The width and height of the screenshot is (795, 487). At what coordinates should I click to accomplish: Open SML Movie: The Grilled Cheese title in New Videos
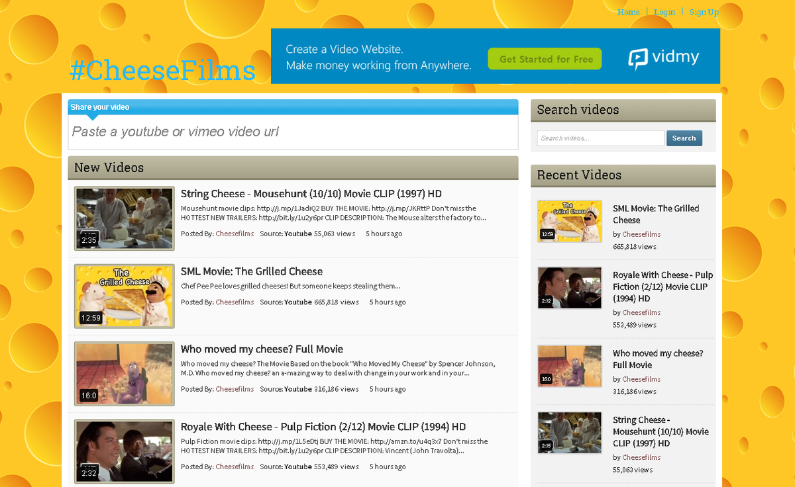click(252, 271)
